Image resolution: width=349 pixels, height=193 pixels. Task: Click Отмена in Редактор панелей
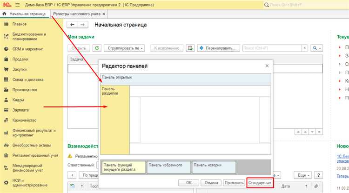coord(211,183)
